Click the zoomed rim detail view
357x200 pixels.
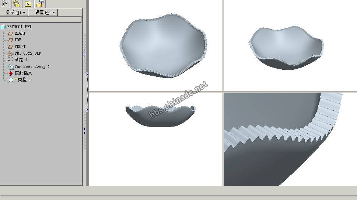pyautogui.click(x=290, y=139)
